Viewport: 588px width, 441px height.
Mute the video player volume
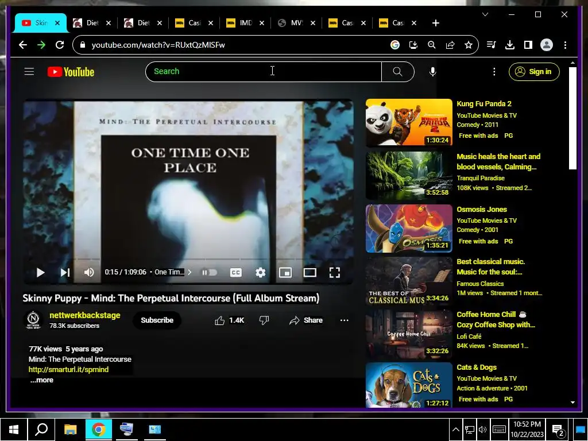[89, 273]
